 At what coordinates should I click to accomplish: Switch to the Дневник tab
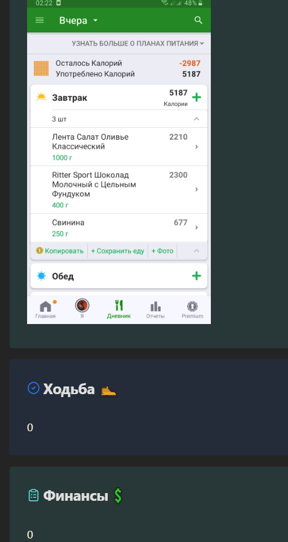tap(118, 309)
